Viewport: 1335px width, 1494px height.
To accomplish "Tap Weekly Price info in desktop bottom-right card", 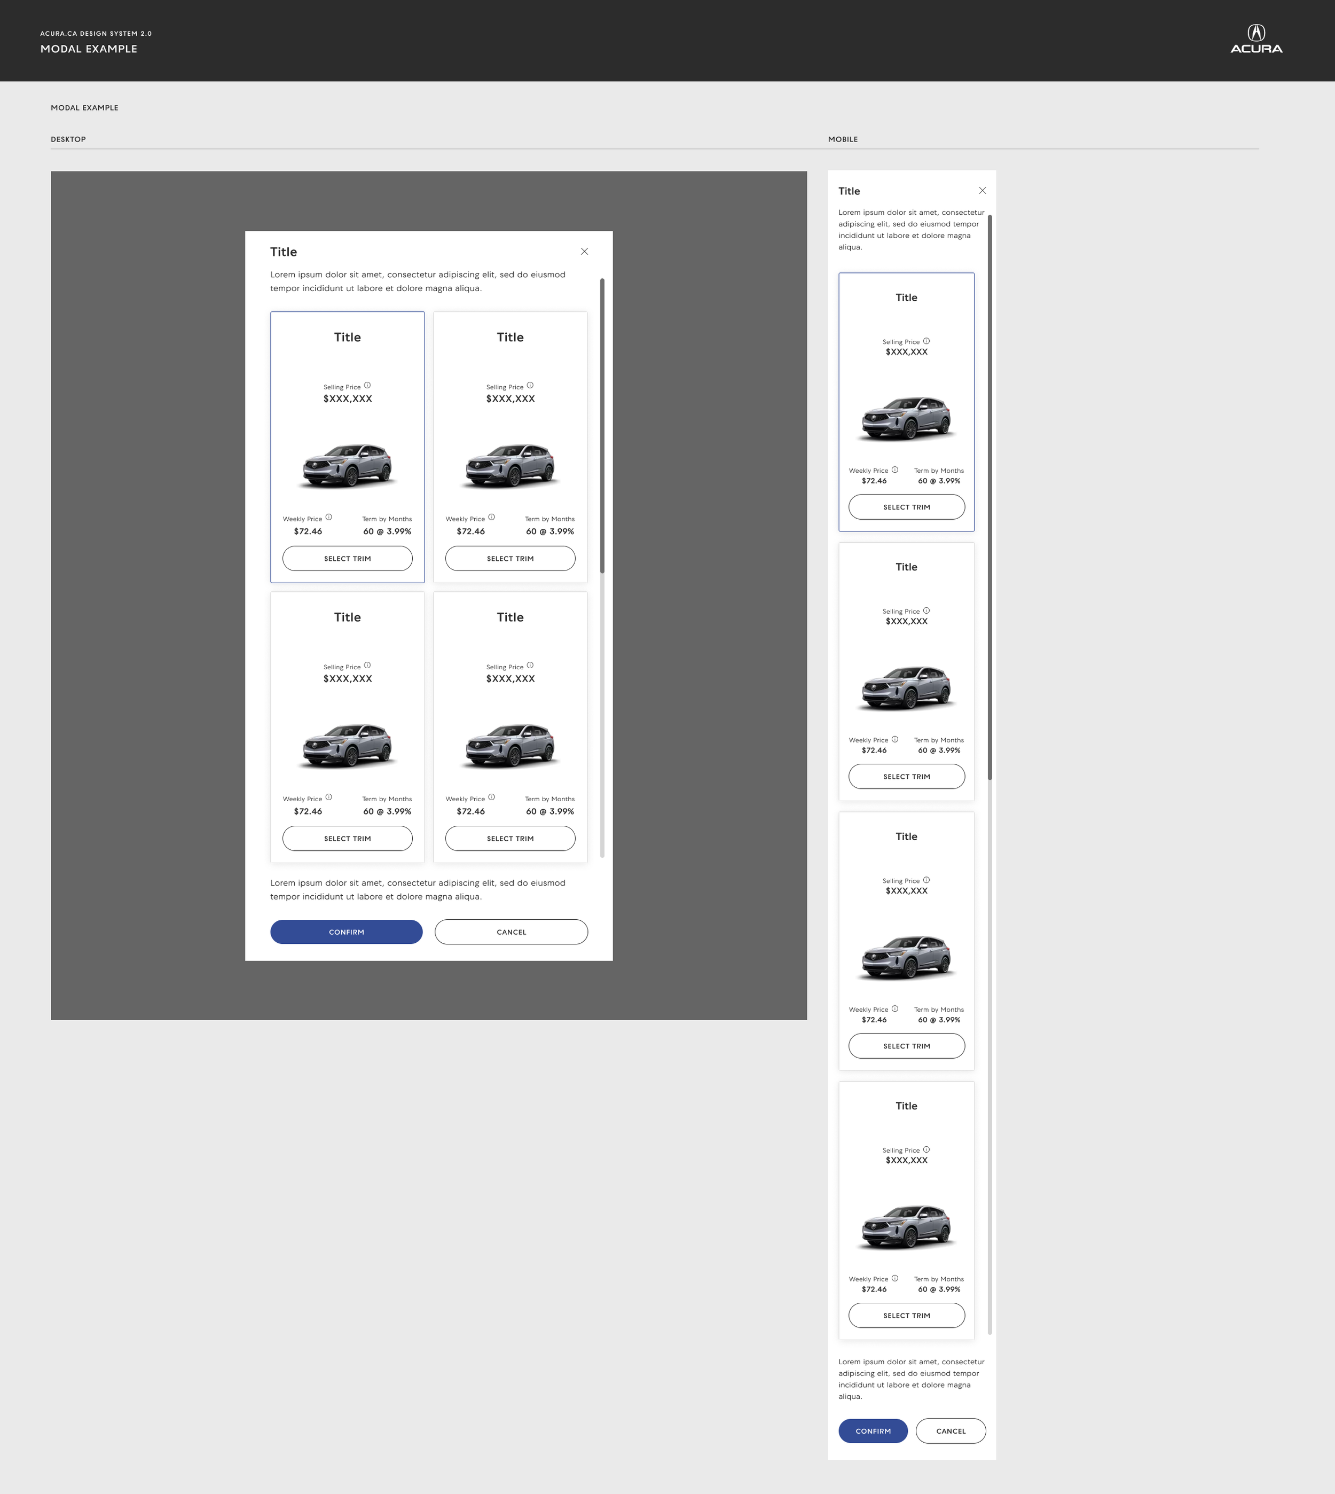I will point(491,797).
